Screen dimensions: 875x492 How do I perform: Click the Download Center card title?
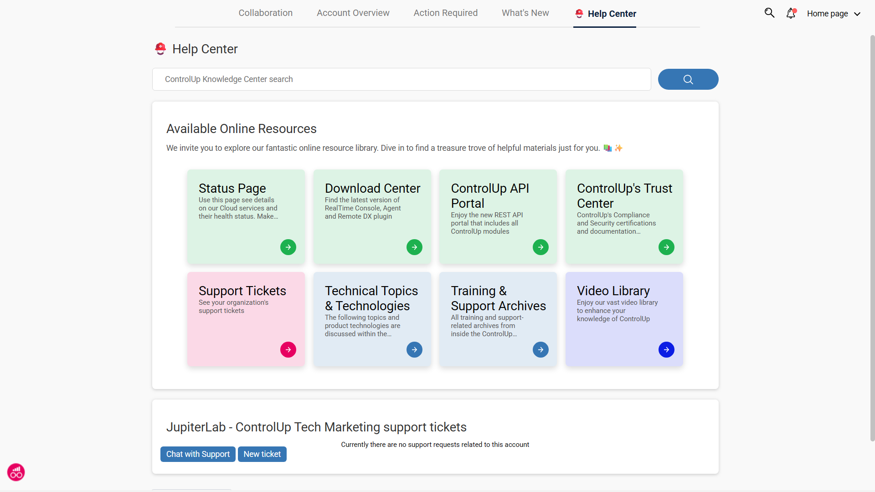click(372, 188)
